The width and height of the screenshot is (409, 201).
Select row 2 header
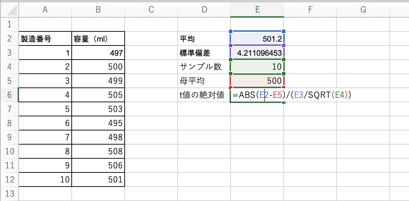point(10,39)
